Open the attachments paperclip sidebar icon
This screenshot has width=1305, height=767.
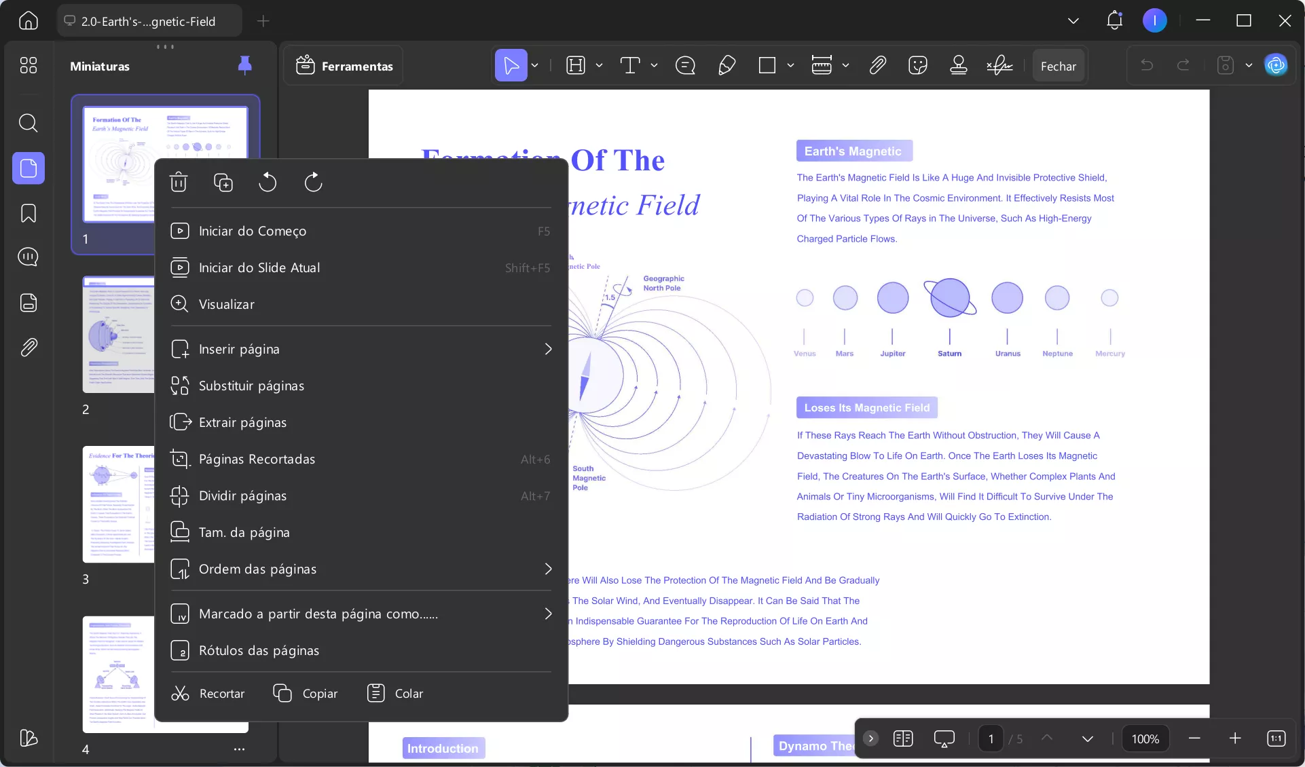tap(28, 348)
